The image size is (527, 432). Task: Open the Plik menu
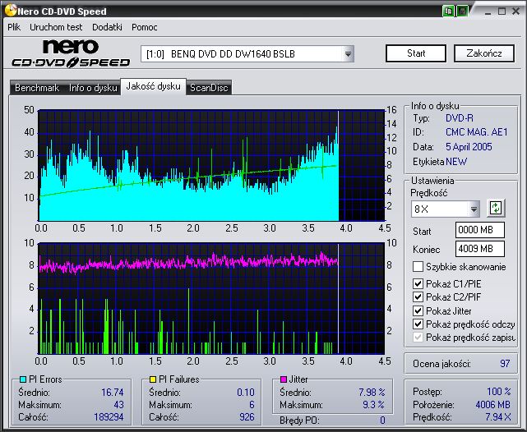pyautogui.click(x=14, y=27)
